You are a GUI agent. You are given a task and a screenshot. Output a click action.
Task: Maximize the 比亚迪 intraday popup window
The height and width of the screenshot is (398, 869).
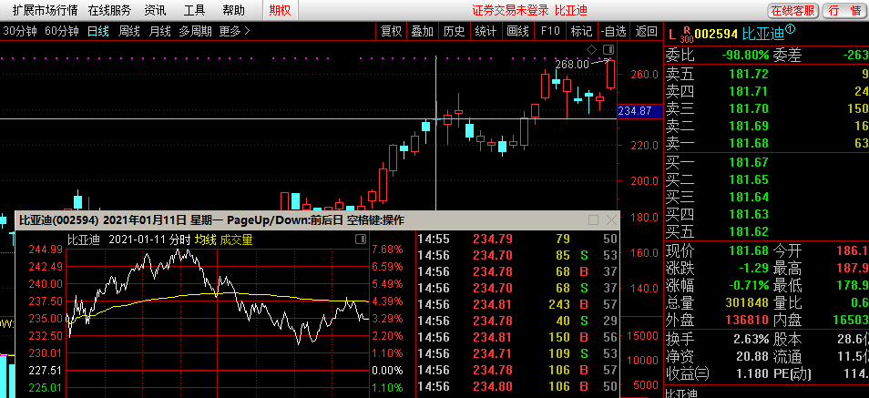pos(593,220)
